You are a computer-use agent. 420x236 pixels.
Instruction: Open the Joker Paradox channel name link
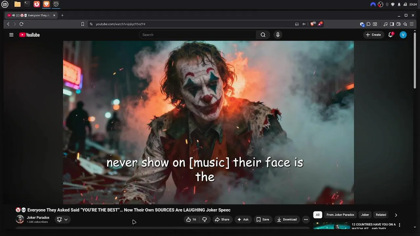38,218
